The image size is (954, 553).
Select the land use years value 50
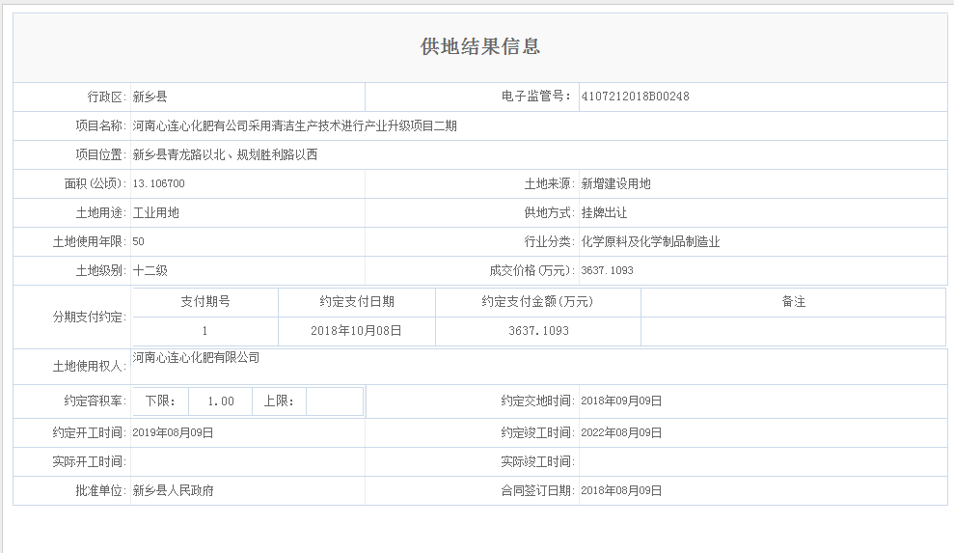pos(138,241)
